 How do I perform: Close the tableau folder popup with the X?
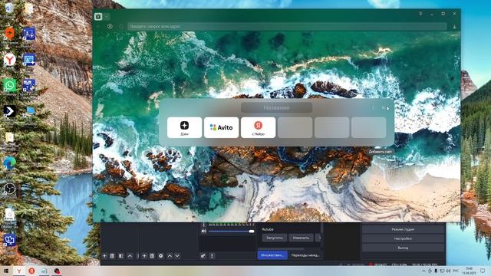point(384,107)
